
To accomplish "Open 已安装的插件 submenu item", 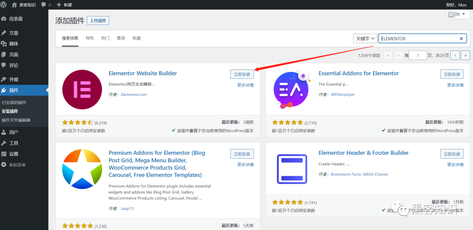I will point(14,102).
